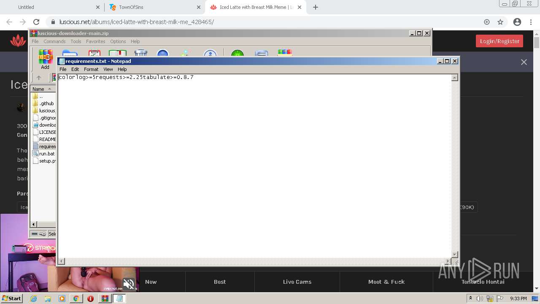This screenshot has height=304, width=540.
Task: Click the Add button in WinRAR toolbar
Action: pyautogui.click(x=45, y=59)
